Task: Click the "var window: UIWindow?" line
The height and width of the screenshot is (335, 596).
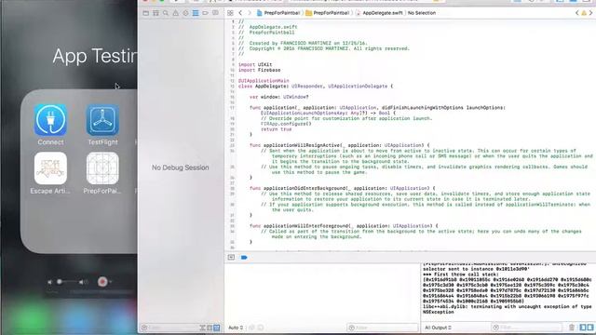Action: tap(279, 97)
